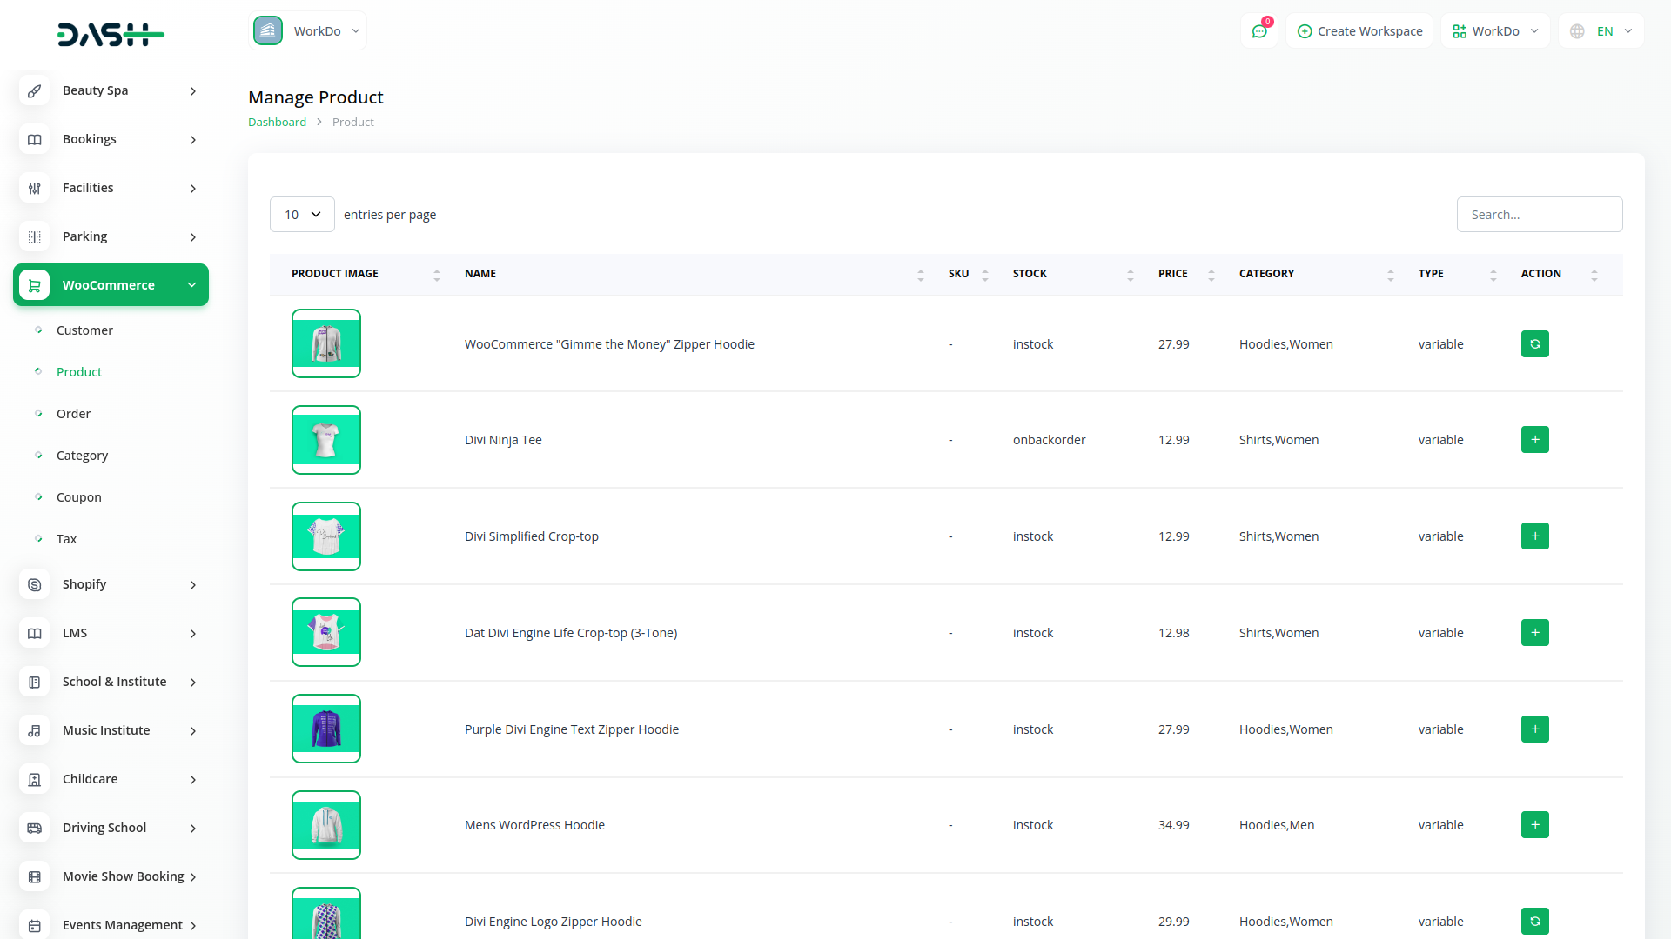Screen dimensions: 1671x939
Task: Click the Events Management icon
Action: (x=35, y=925)
